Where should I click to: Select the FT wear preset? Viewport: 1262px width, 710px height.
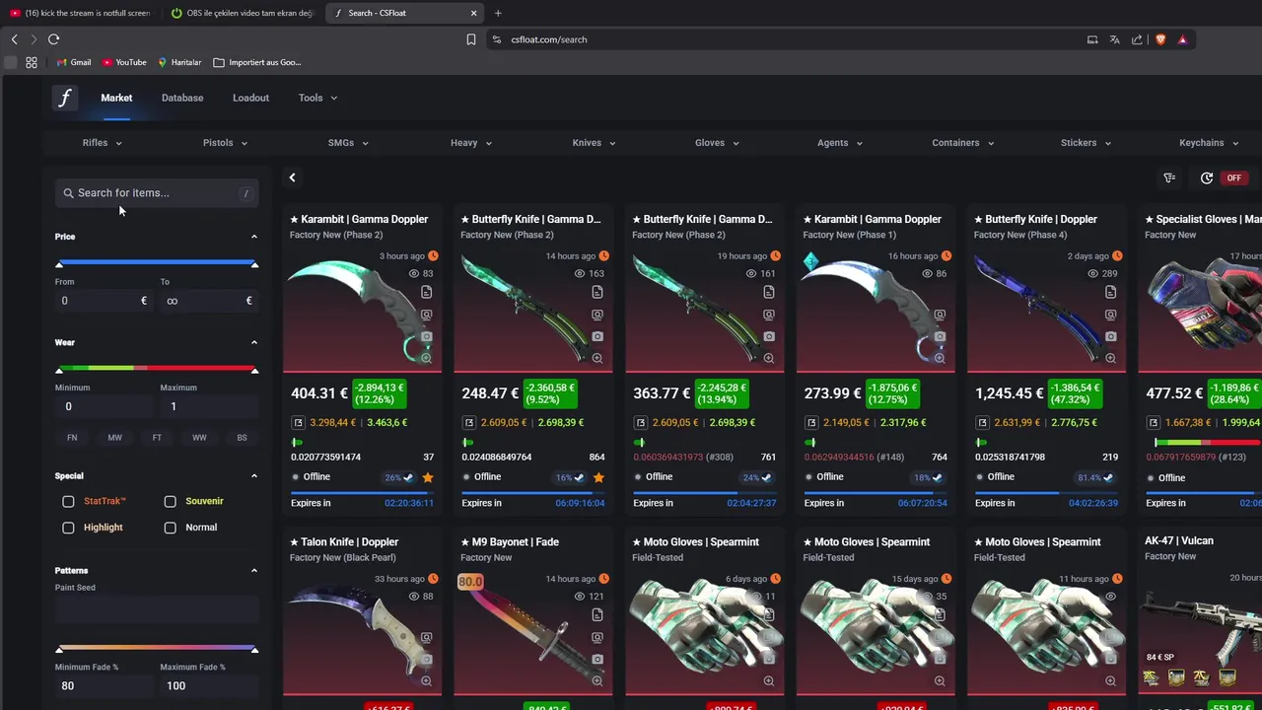coord(157,438)
